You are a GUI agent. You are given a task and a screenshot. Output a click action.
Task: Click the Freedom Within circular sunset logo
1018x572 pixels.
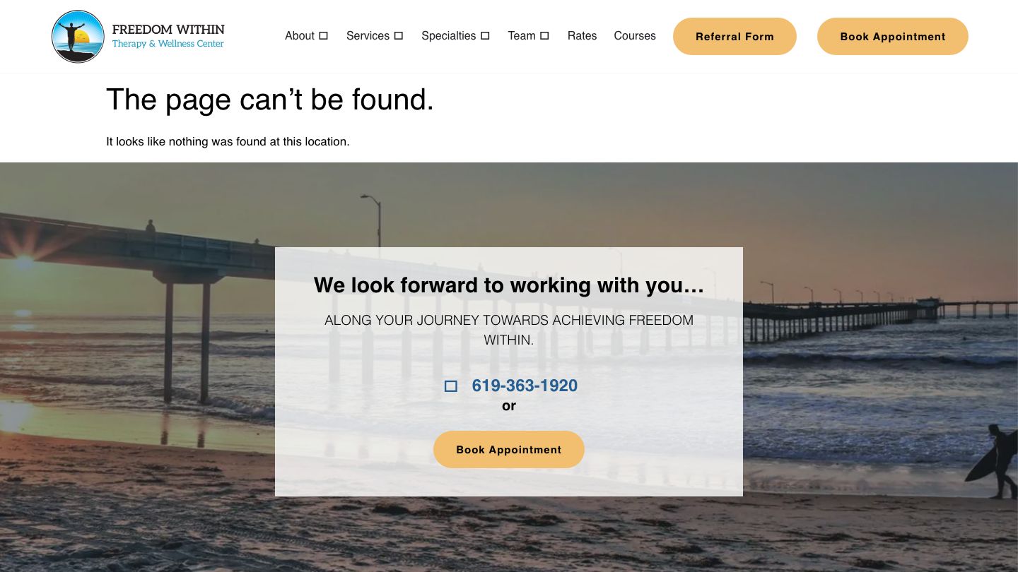tap(78, 36)
